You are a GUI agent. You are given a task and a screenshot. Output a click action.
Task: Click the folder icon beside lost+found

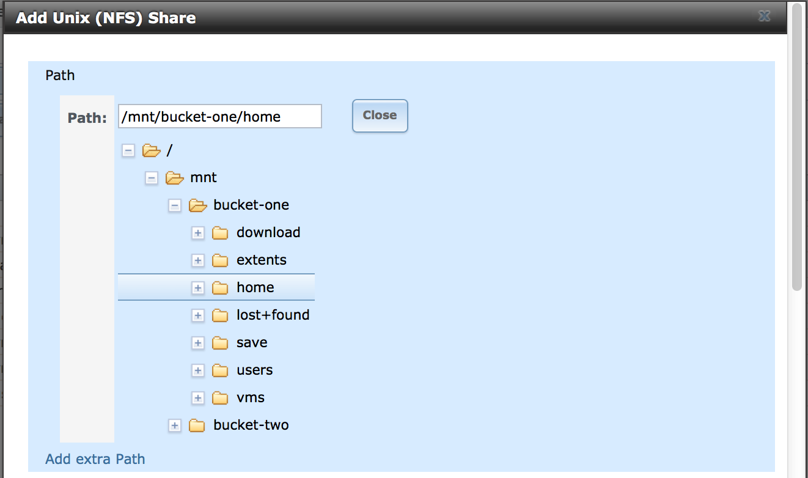pyautogui.click(x=220, y=315)
